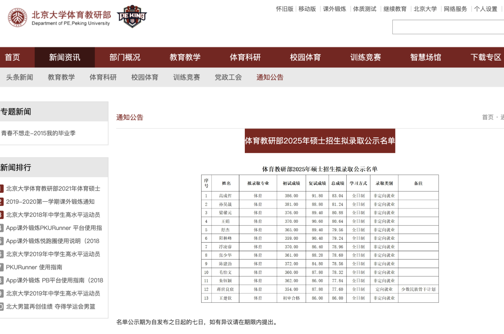Open 北大男篮再创佳绩 news ranking item

pyautogui.click(x=51, y=307)
